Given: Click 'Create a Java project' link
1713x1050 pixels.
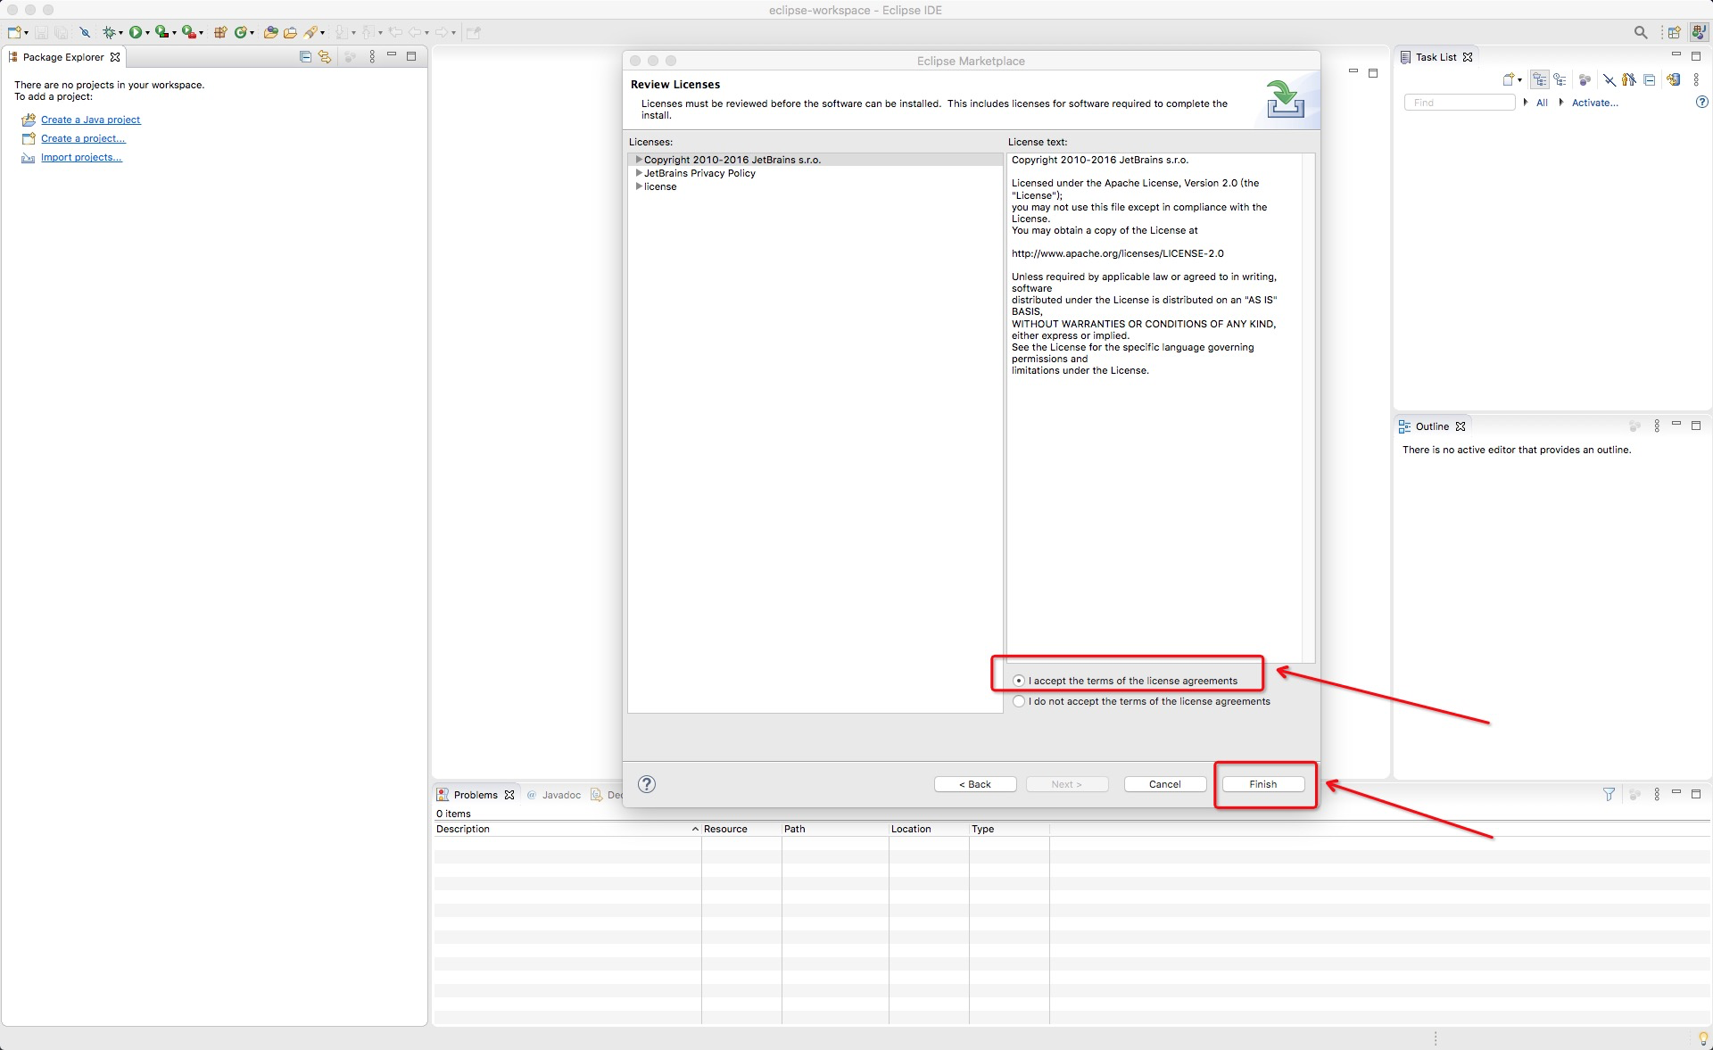Looking at the screenshot, I should 90,120.
